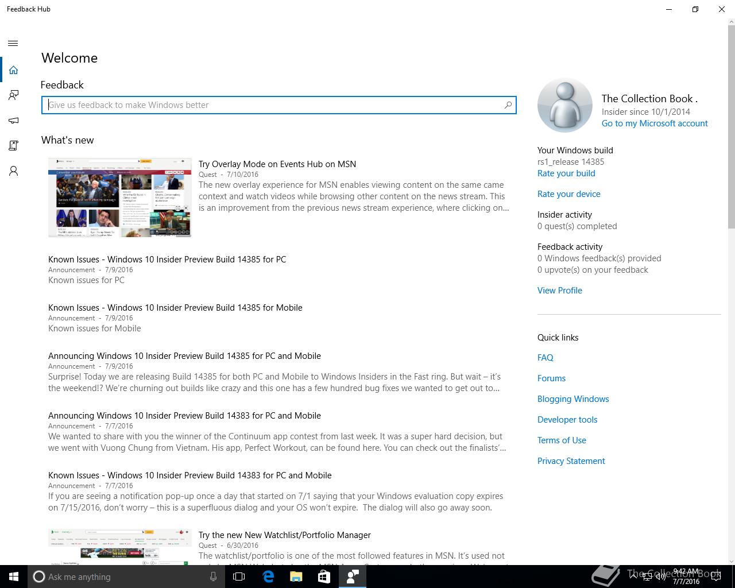Image resolution: width=735 pixels, height=588 pixels.
Task: Click Rate your device link
Action: tap(569, 194)
